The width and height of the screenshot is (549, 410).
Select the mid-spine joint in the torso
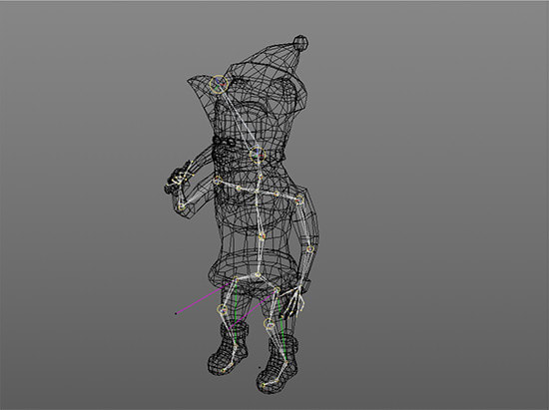pos(262,236)
